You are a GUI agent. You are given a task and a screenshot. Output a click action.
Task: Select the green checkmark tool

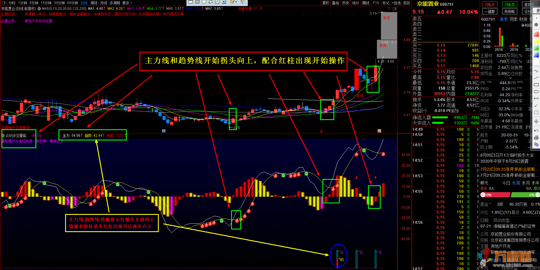pos(536,105)
